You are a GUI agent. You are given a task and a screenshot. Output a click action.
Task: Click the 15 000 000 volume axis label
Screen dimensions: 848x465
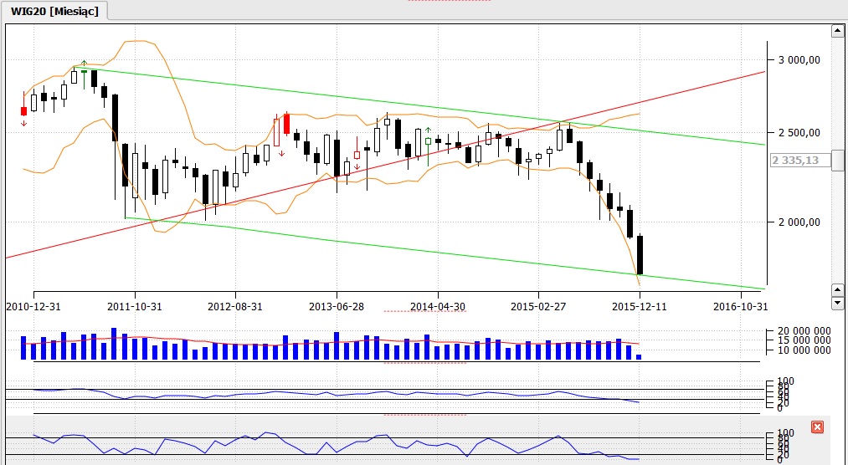coord(804,340)
